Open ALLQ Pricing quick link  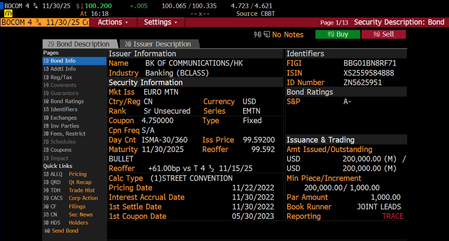click(x=65, y=174)
